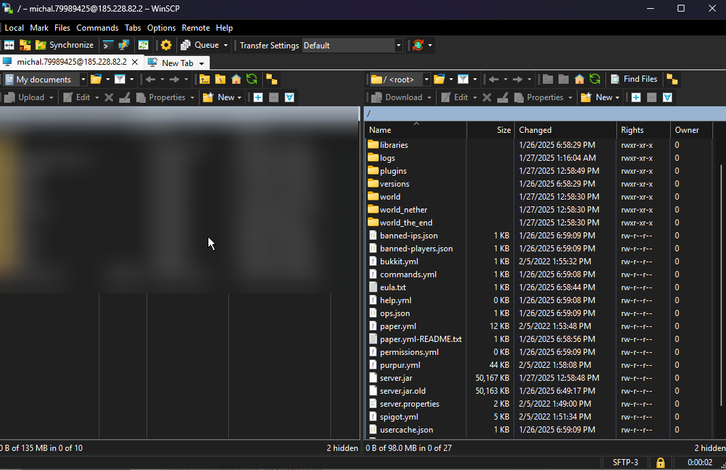
Task: Click the local panel Filter icon
Action: [x=120, y=79]
